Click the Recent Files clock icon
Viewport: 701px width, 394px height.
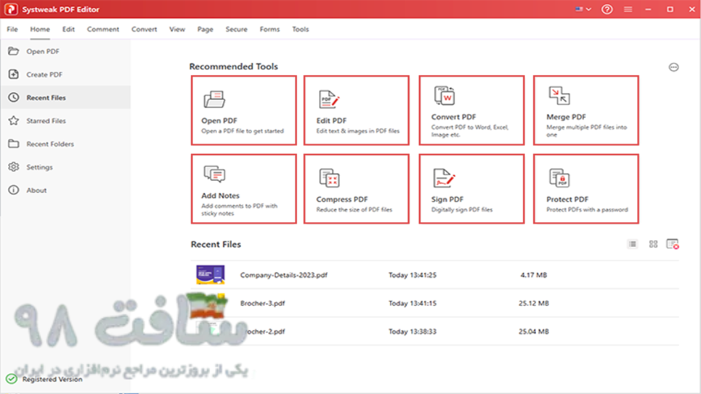(14, 97)
